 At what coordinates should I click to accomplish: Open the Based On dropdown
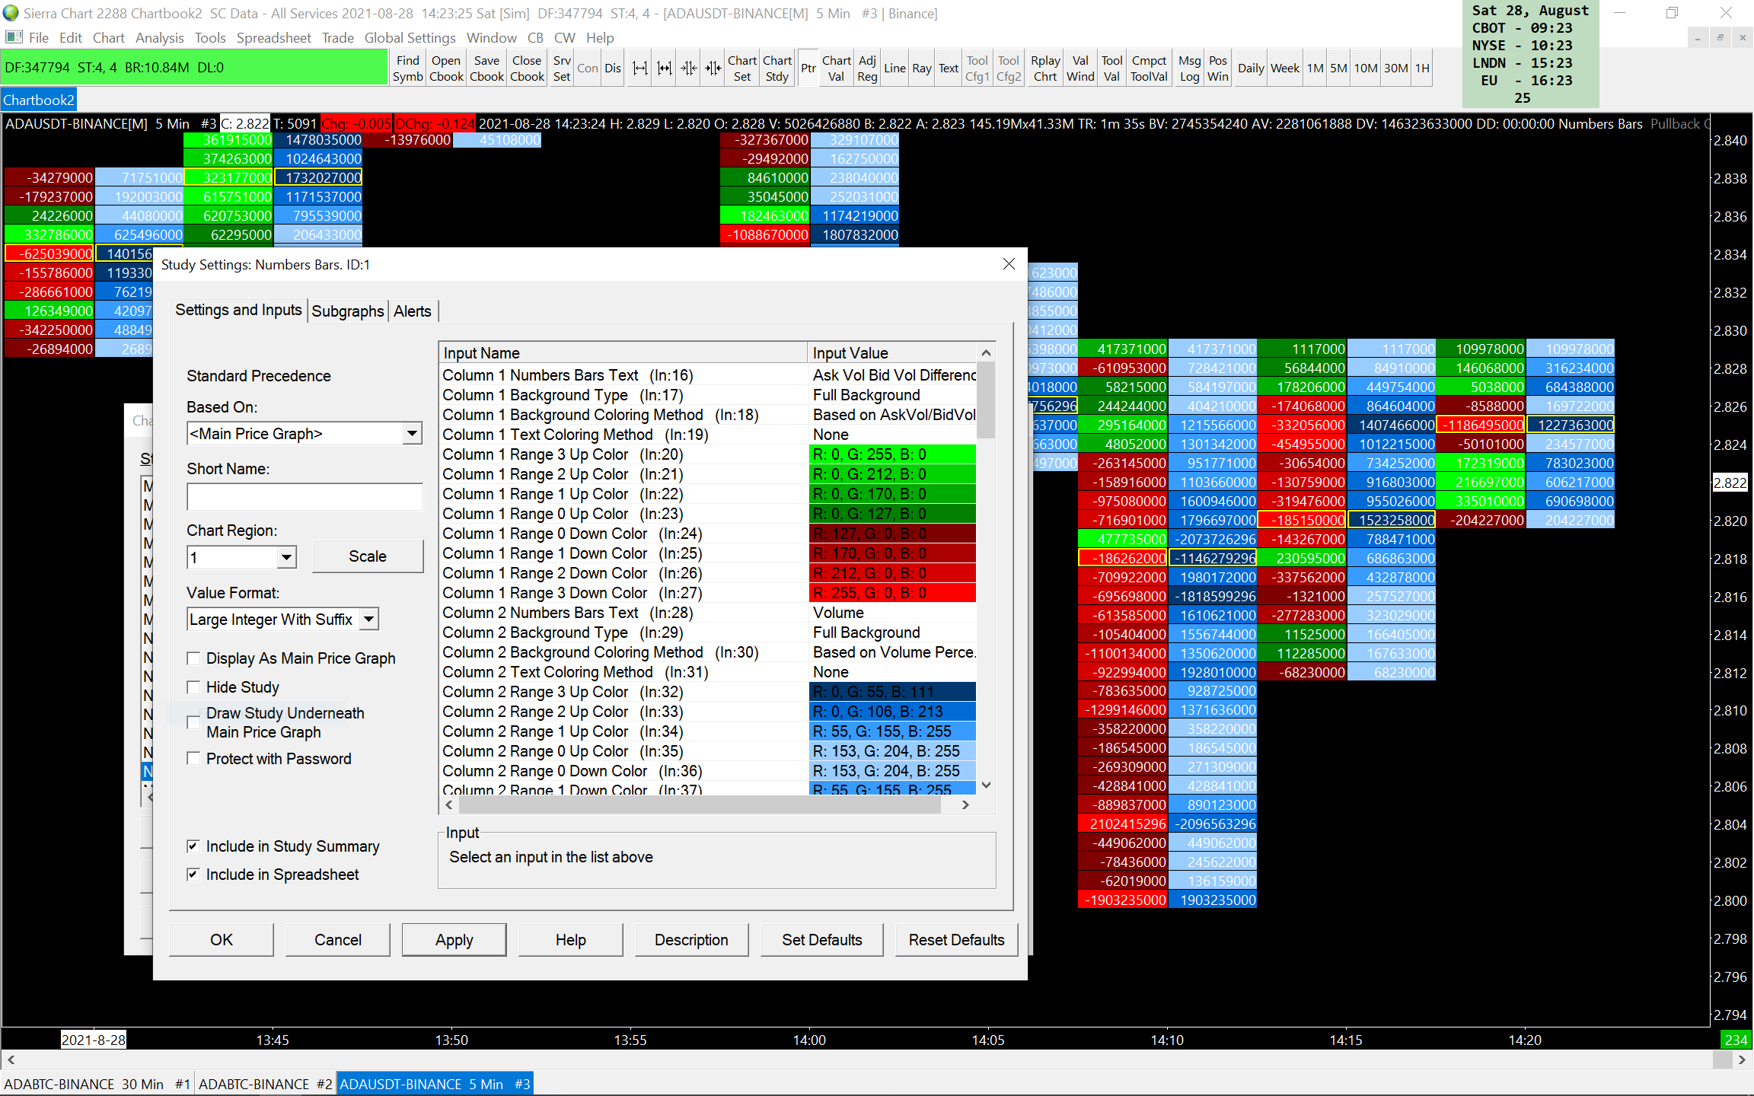point(412,434)
